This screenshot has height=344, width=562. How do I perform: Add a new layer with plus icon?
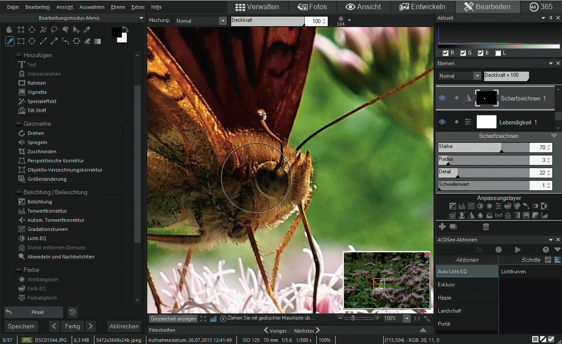pos(442,227)
